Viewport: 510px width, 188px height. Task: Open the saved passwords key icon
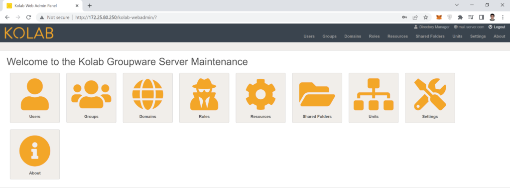404,17
